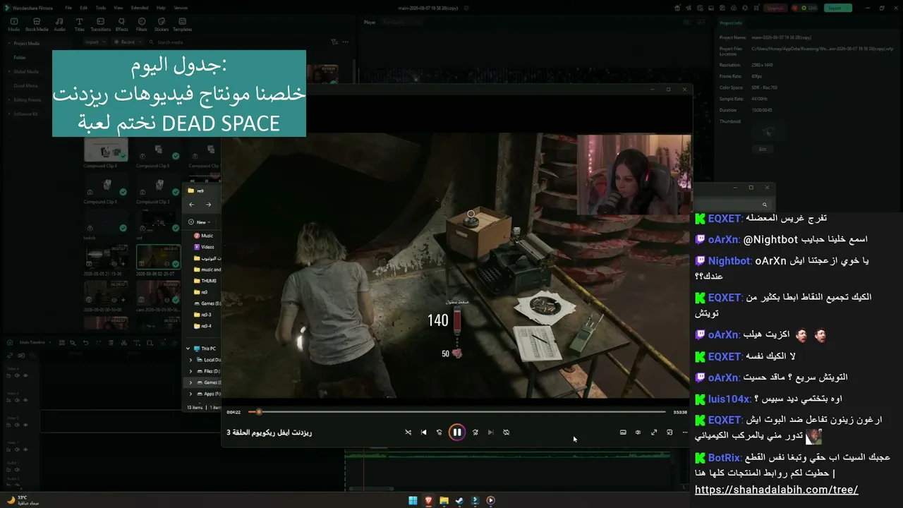Open the Titles library in Filmora
The image size is (903, 508).
[x=79, y=25]
